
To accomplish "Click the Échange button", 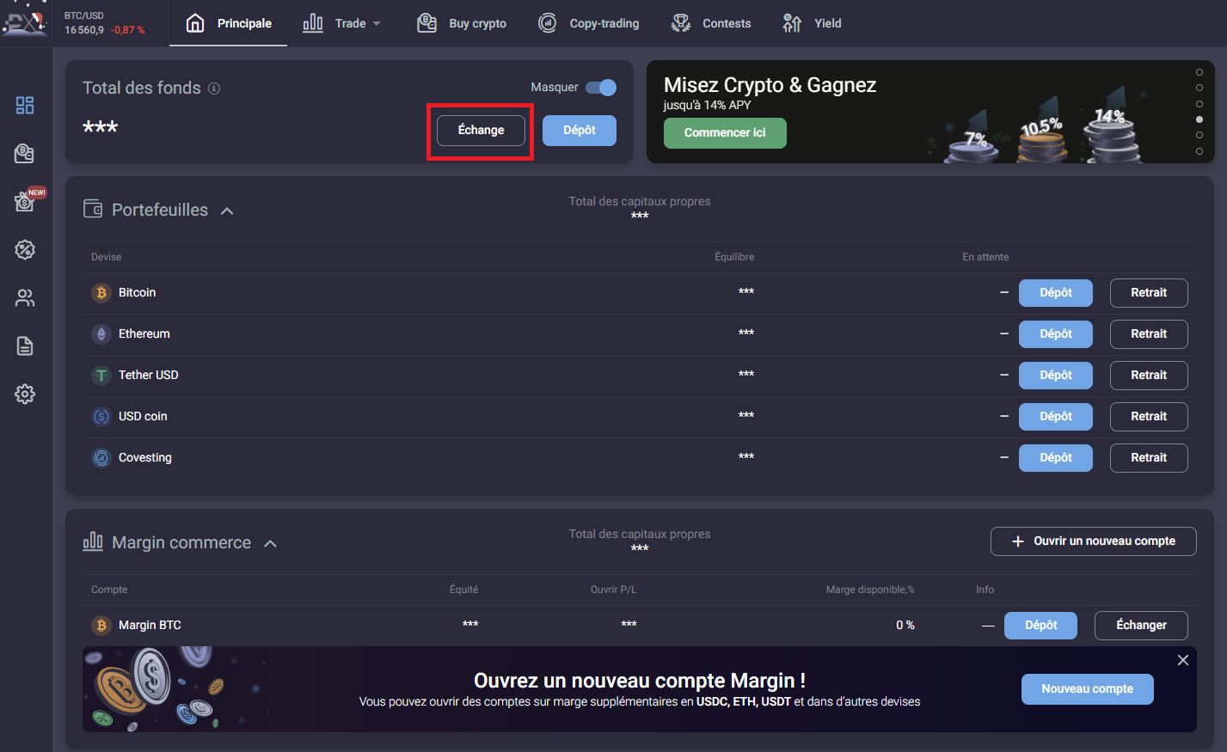I will (481, 131).
